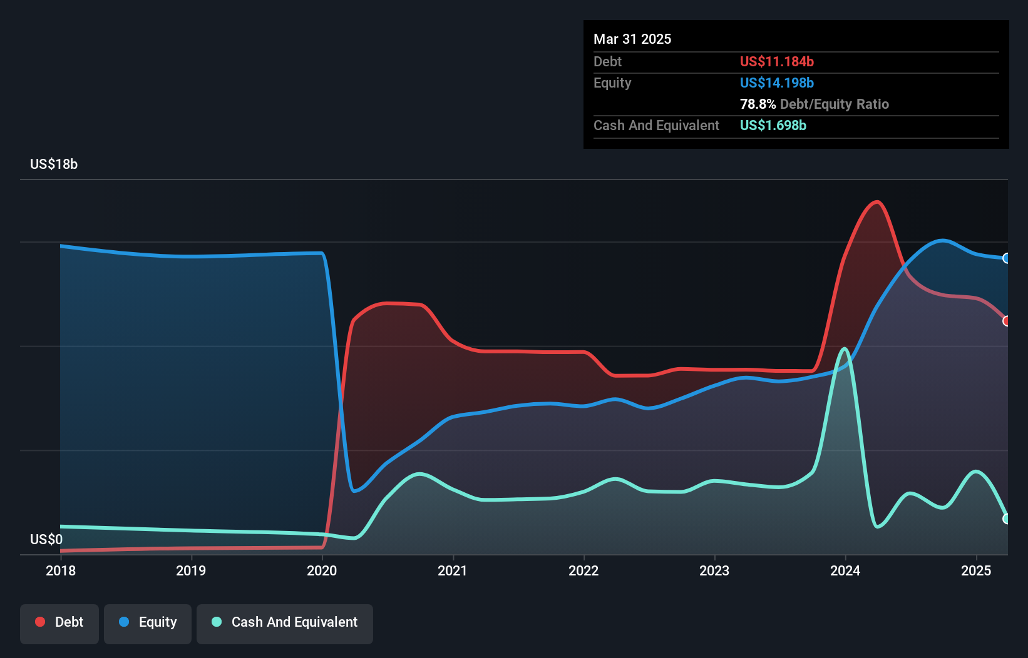Click the teal Cash And Equivalent legend dot
Image resolution: width=1028 pixels, height=658 pixels.
tap(217, 622)
